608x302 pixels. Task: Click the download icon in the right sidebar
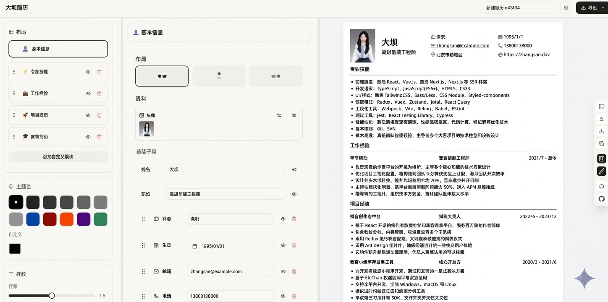tap(601, 131)
